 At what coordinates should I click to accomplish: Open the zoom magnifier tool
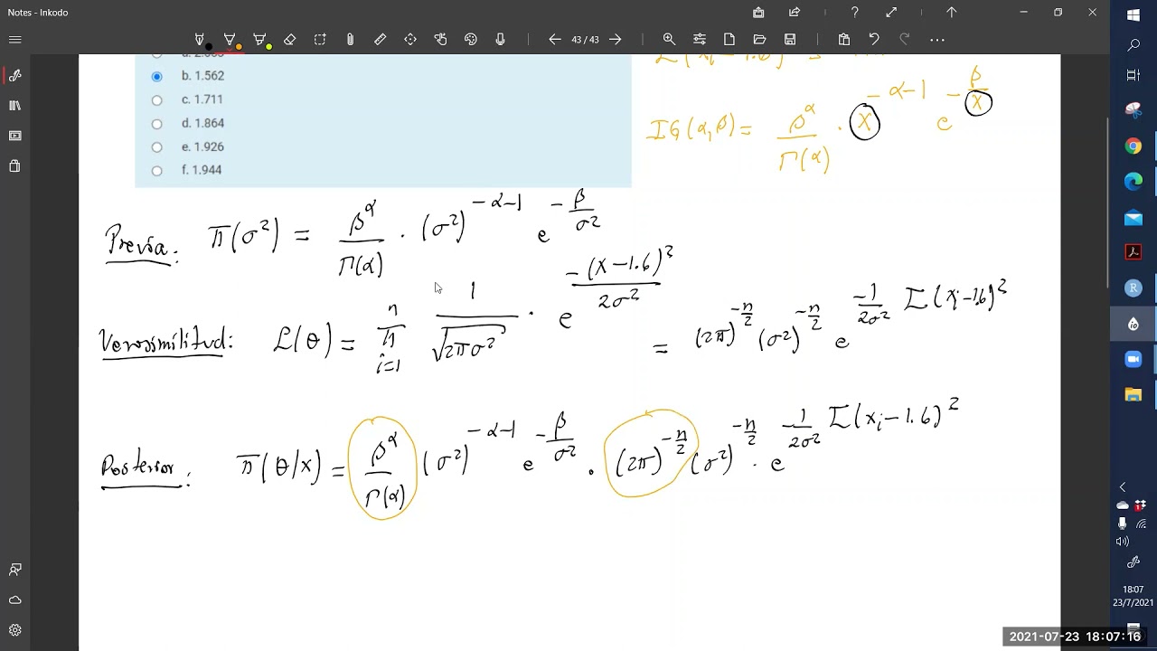[669, 40]
